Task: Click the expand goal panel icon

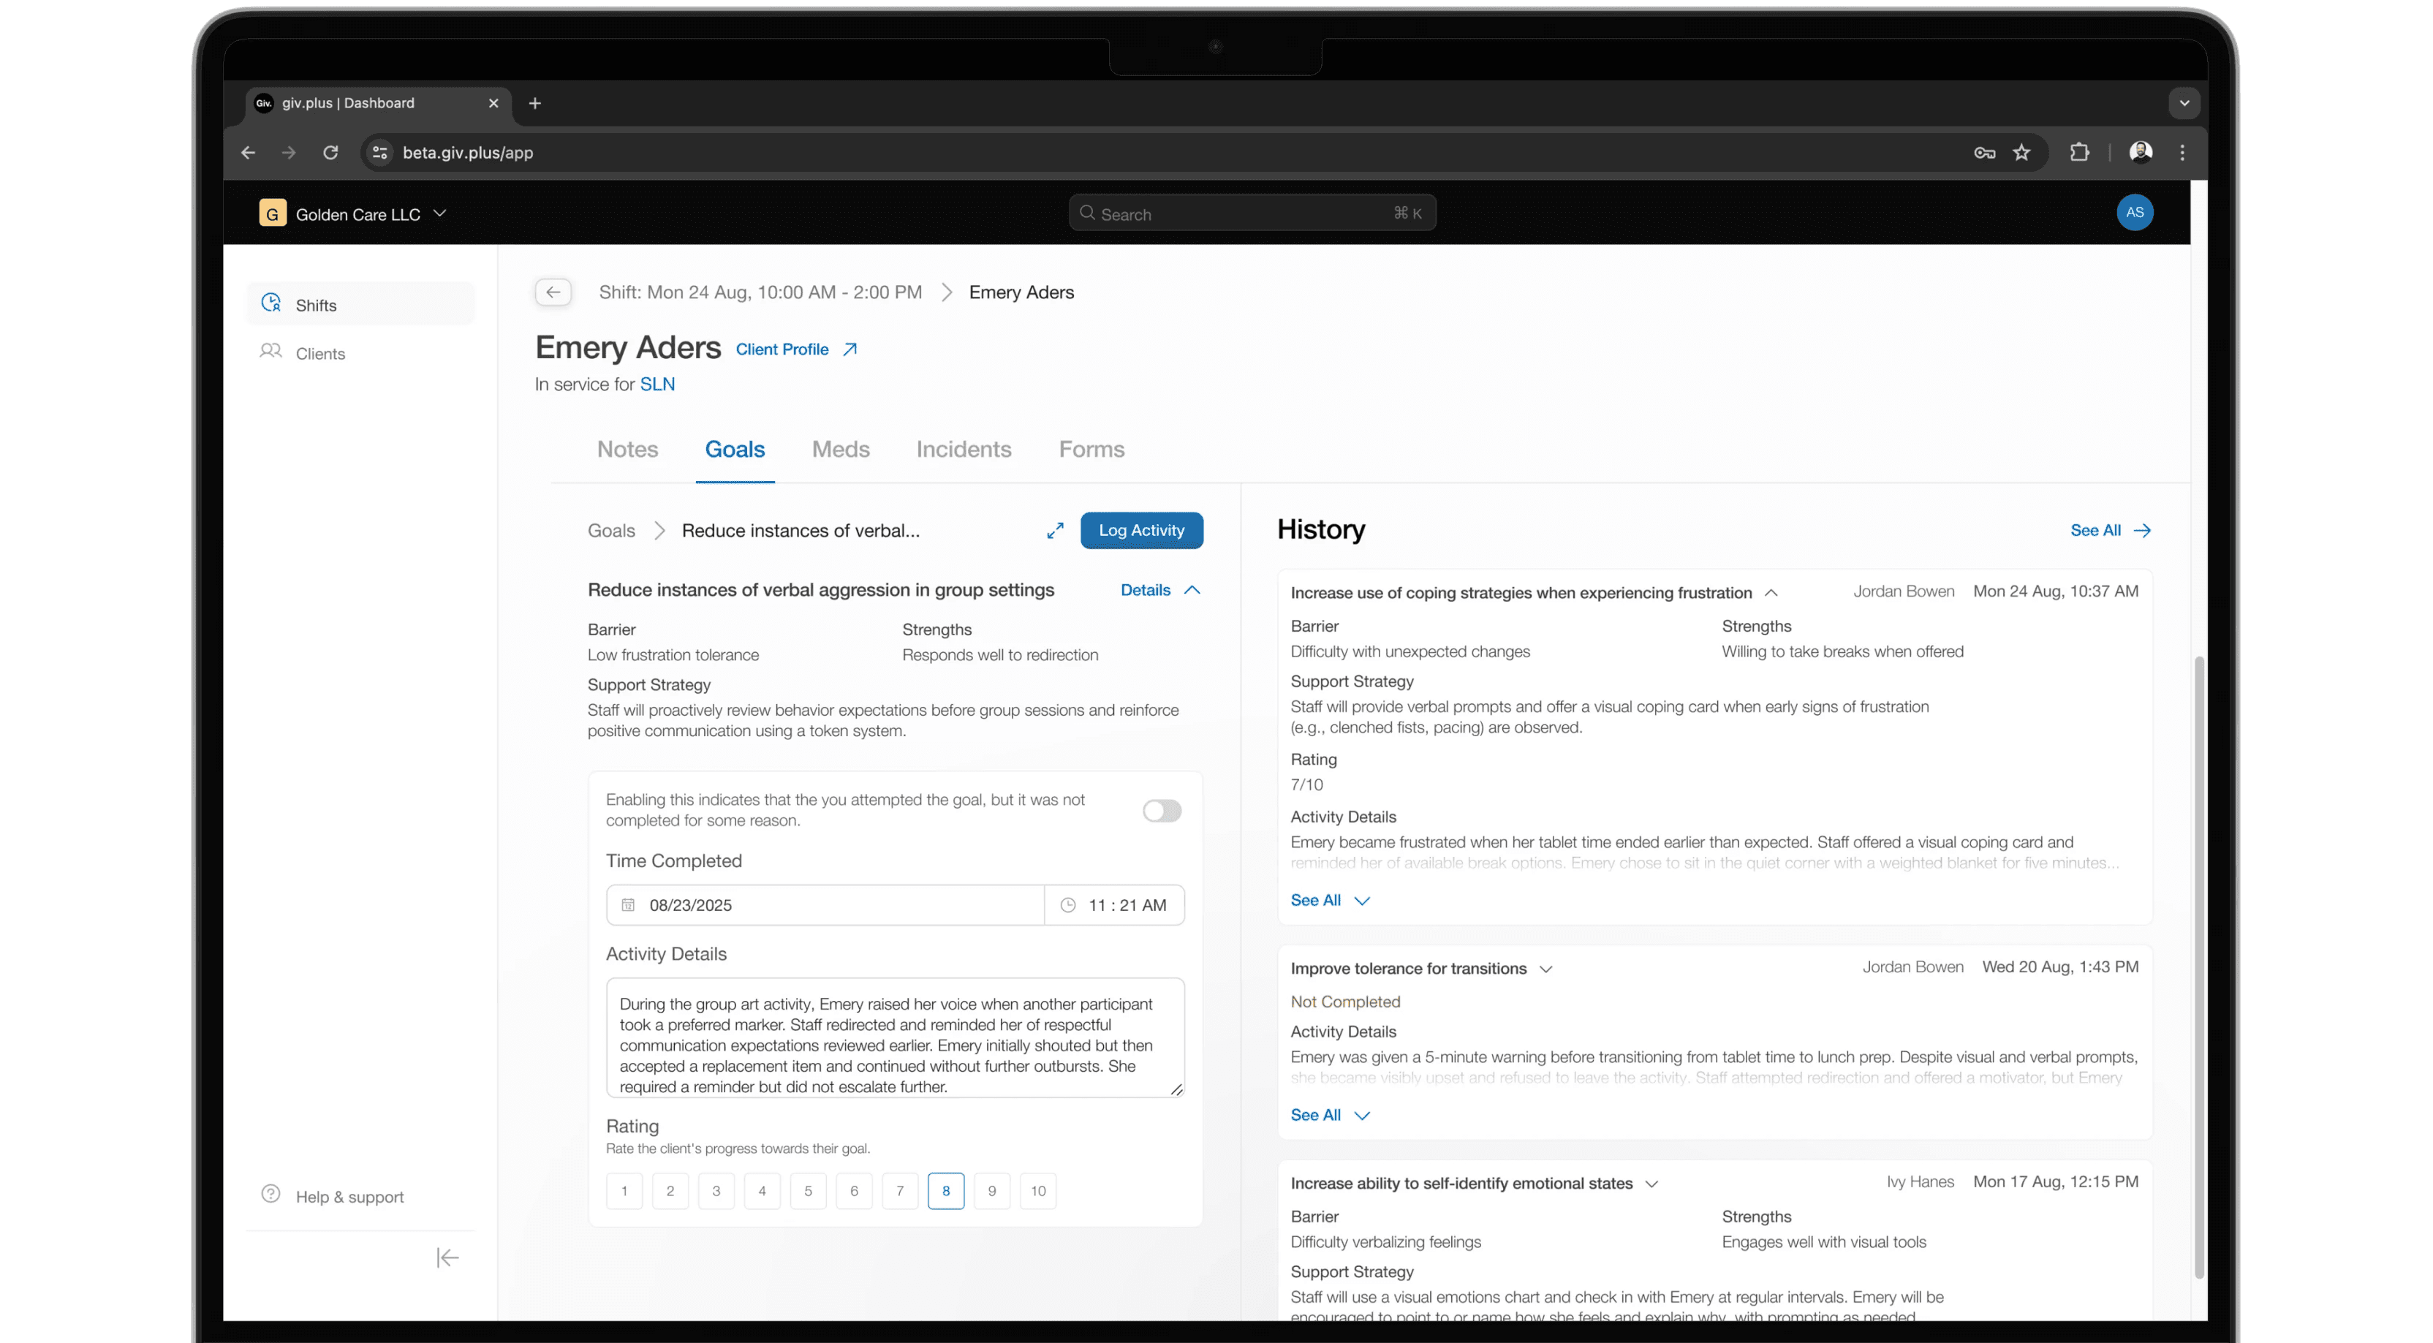Action: click(1055, 531)
